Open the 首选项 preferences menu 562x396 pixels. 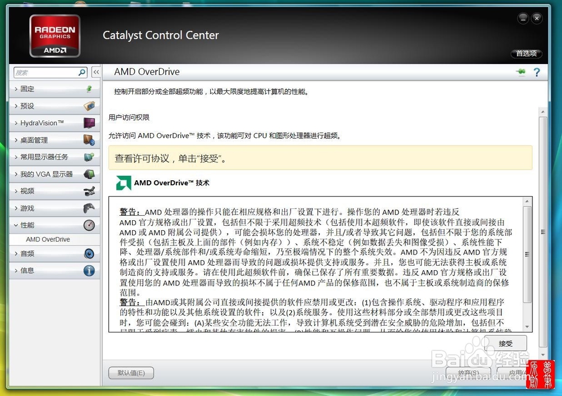(x=526, y=53)
